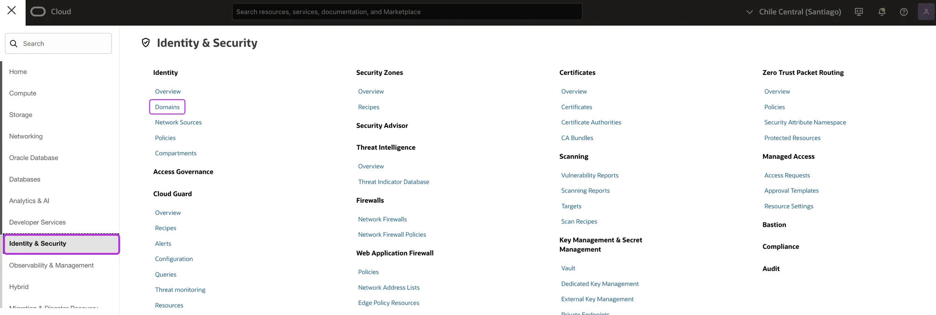Open the Domains link
This screenshot has height=315, width=936.
click(167, 107)
